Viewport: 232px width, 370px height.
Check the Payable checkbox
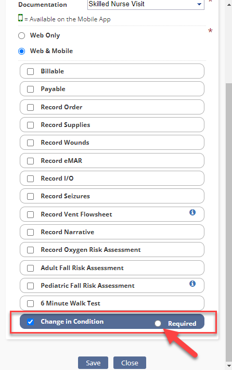(x=30, y=89)
